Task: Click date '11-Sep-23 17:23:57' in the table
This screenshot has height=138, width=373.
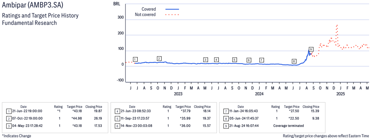Action: click(135, 118)
